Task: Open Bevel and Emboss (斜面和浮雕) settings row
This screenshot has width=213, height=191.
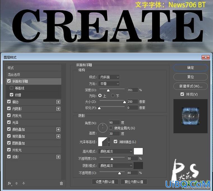Action: tap(33, 81)
